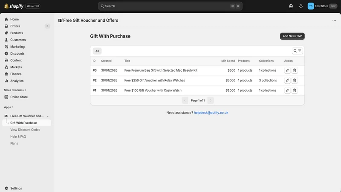Screen dimensions: 341x192
Task: Click the app header gift icon
Action: click(x=60, y=20)
